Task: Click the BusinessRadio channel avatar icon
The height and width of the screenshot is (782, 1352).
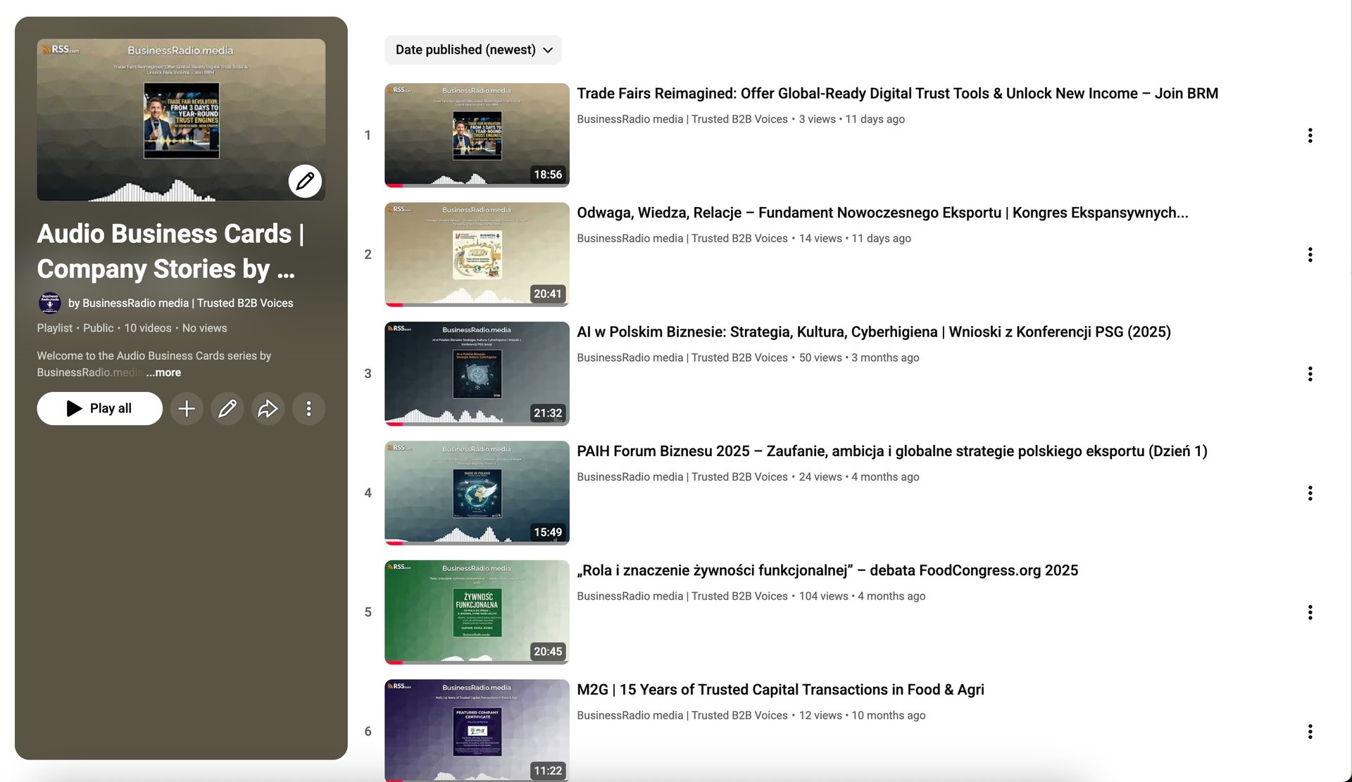Action: point(49,303)
